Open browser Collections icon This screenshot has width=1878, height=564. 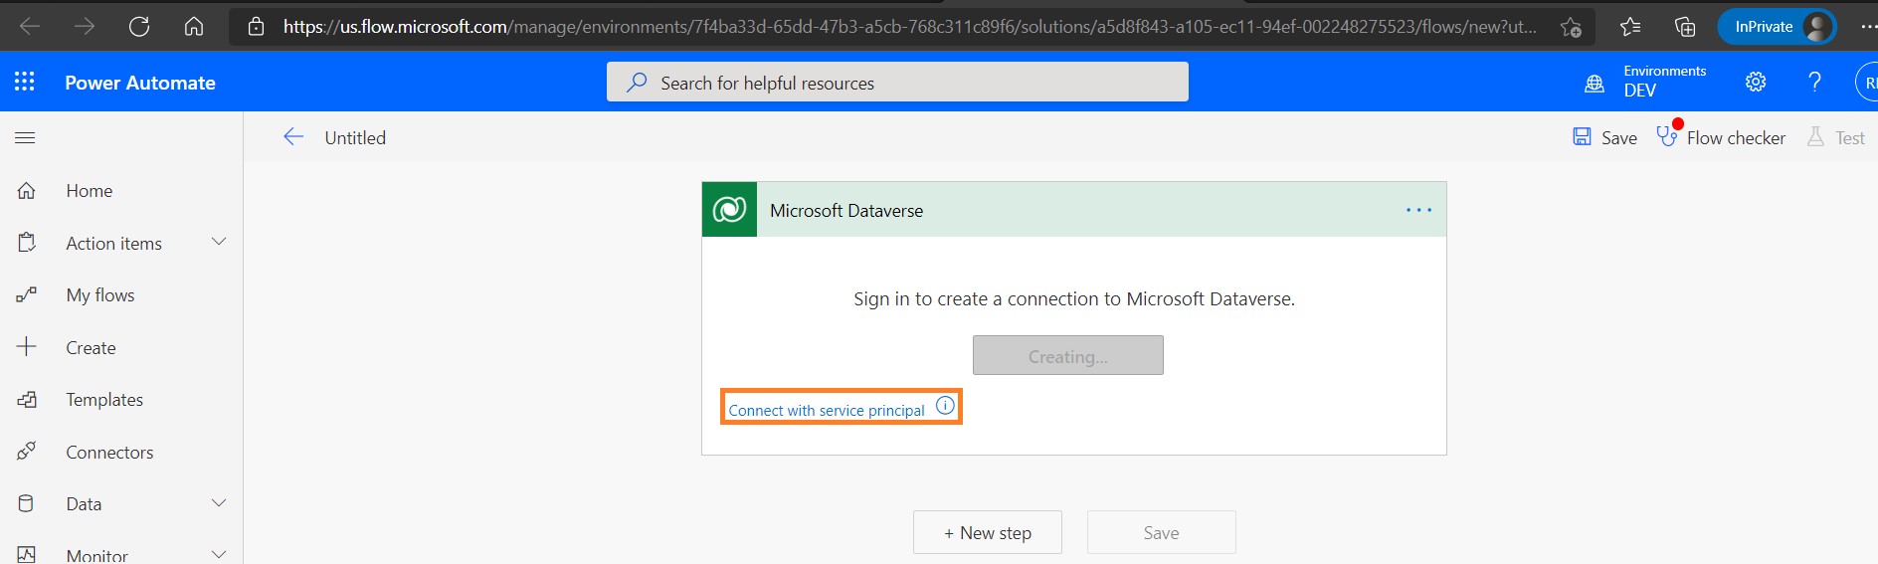click(1685, 27)
